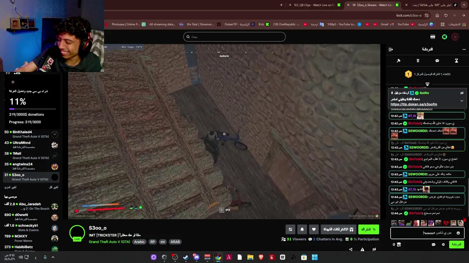Click the green Kick K icon in header
469x263 pixels.
(x=444, y=37)
